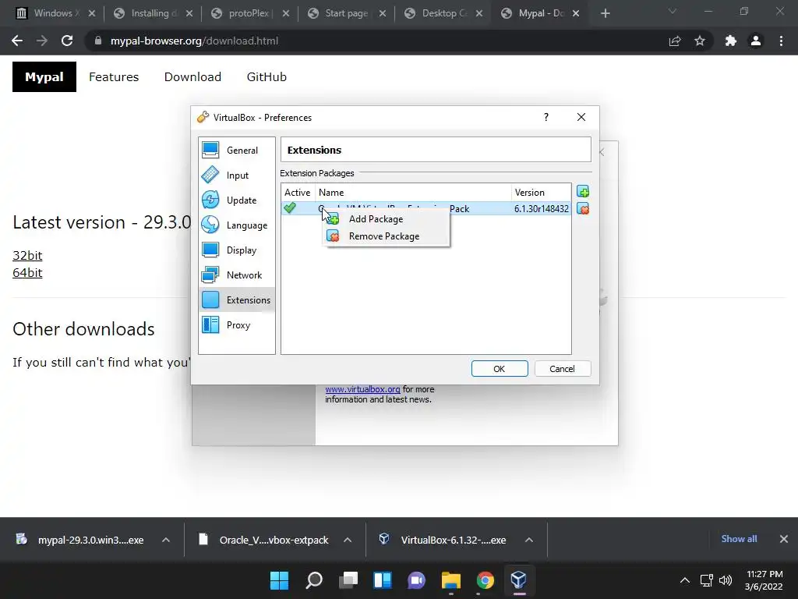Screen dimensions: 798x599
Task: Open the GitHub link in Mypal navigation
Action: point(267,77)
